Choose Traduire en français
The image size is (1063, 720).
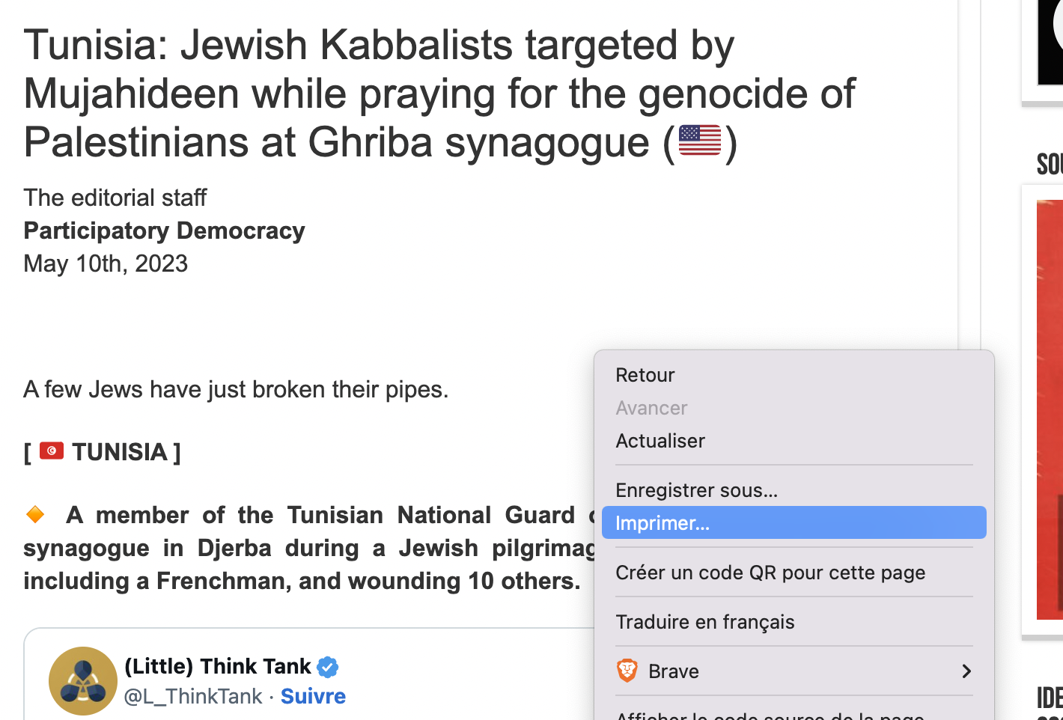(x=794, y=622)
